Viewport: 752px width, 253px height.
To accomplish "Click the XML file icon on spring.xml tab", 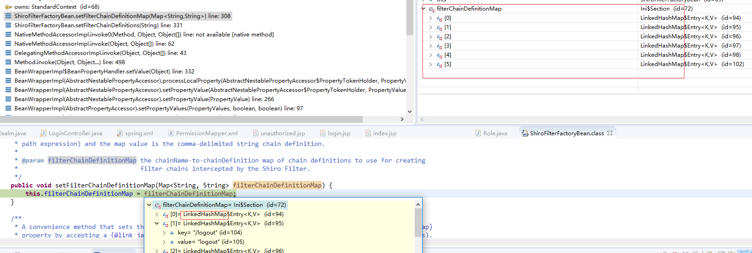I will click(x=120, y=133).
